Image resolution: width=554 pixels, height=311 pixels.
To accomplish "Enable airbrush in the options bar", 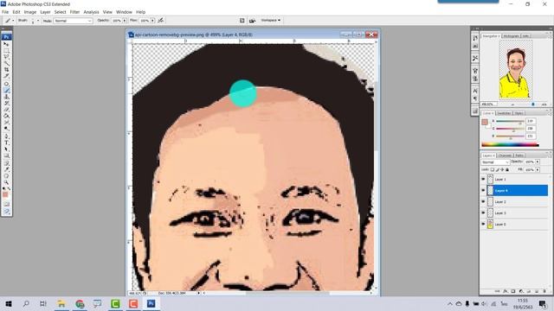I will tap(161, 21).
